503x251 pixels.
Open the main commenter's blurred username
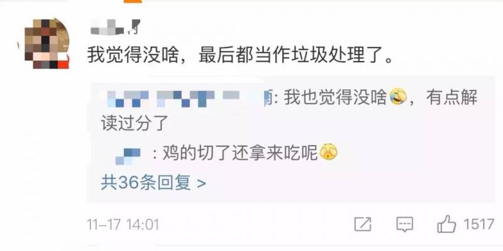116,27
